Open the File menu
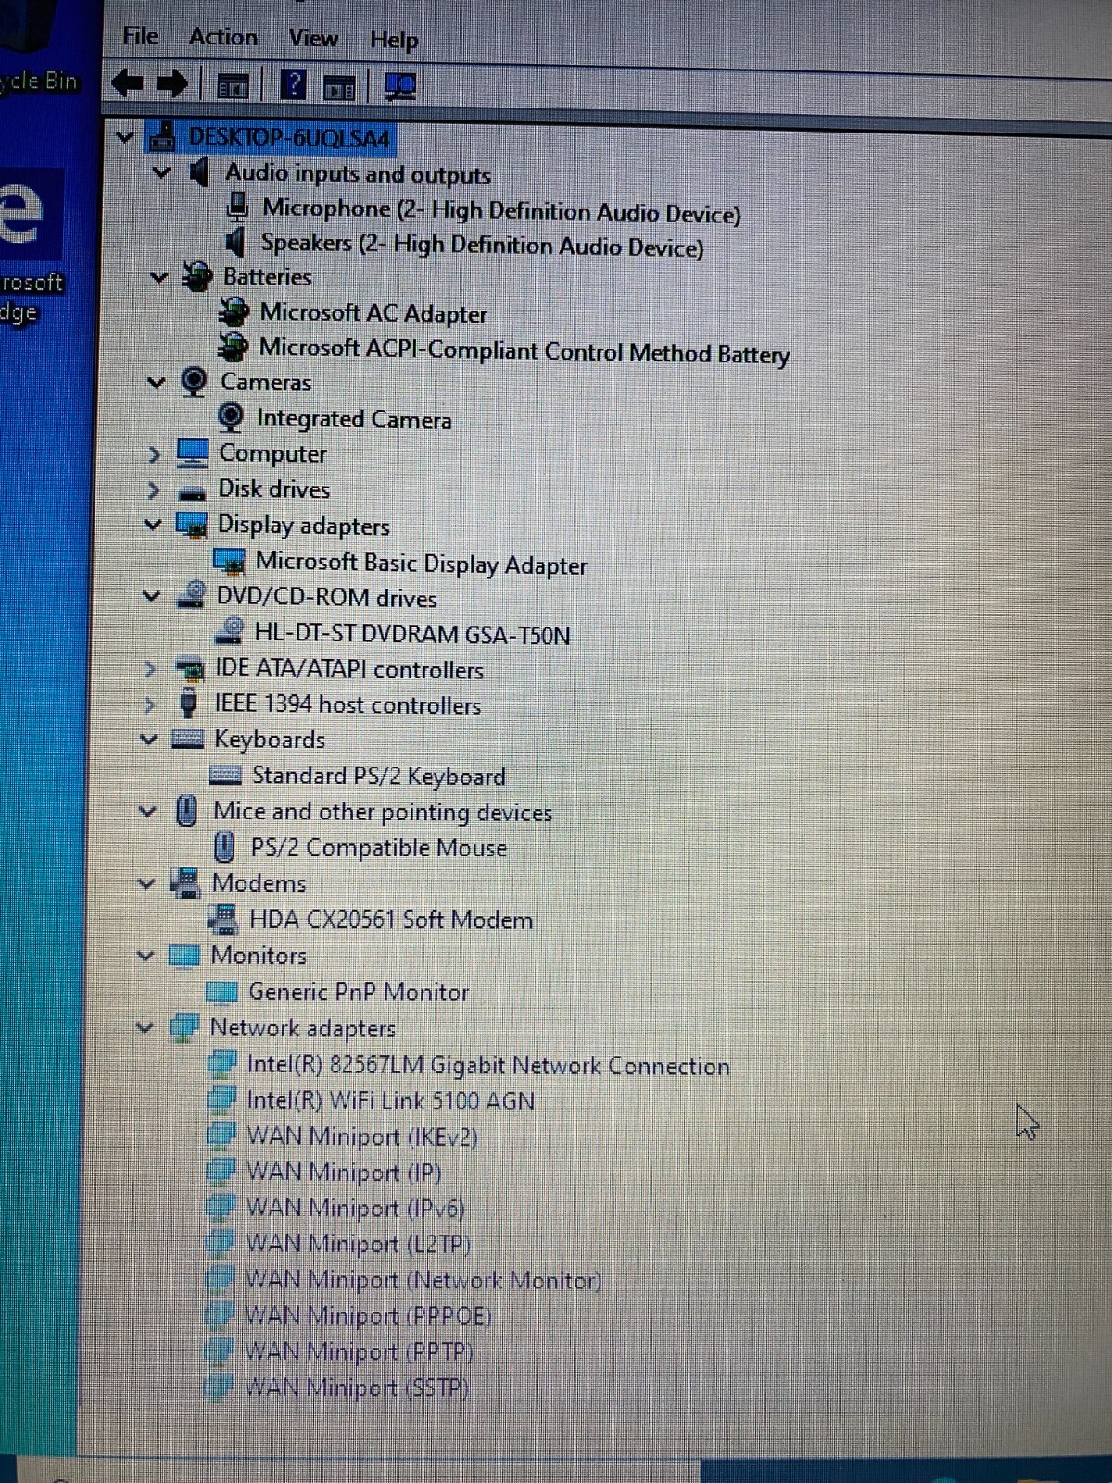This screenshot has width=1112, height=1483. (x=140, y=36)
